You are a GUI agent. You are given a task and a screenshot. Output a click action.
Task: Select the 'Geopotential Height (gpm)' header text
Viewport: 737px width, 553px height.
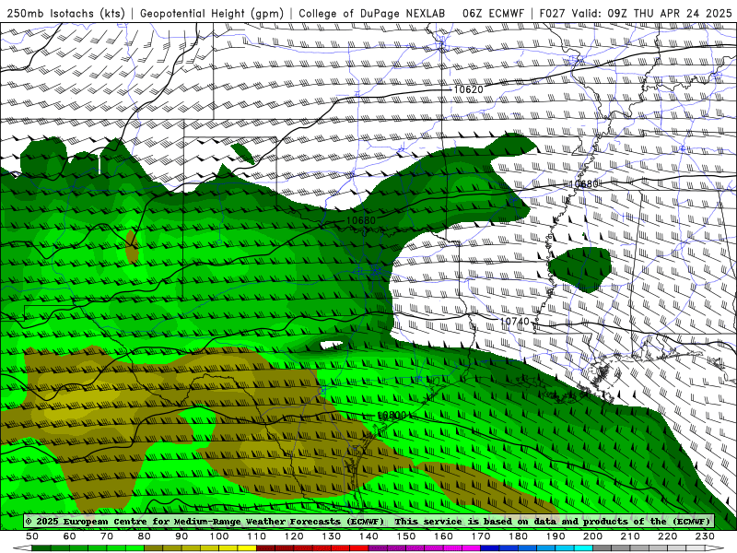pyautogui.click(x=212, y=14)
